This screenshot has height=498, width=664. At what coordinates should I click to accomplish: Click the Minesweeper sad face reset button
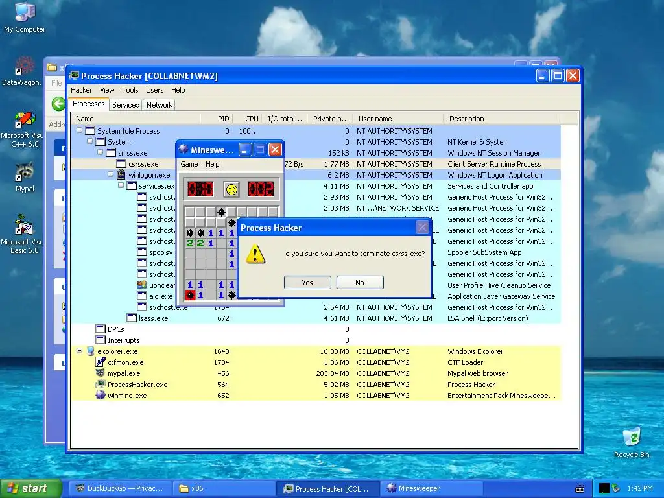(x=231, y=189)
